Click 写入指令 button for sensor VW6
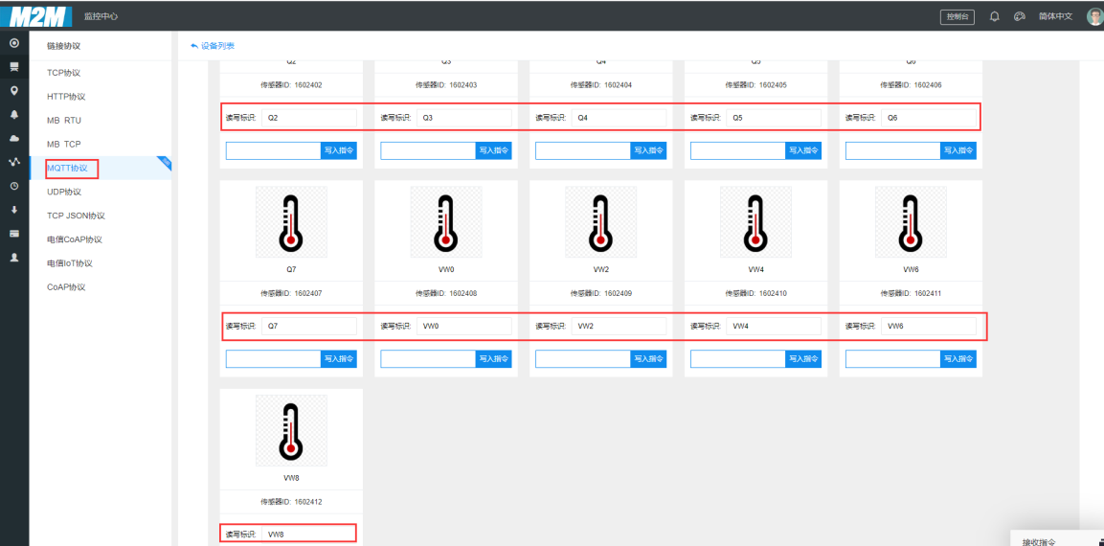Image resolution: width=1104 pixels, height=546 pixels. 958,358
